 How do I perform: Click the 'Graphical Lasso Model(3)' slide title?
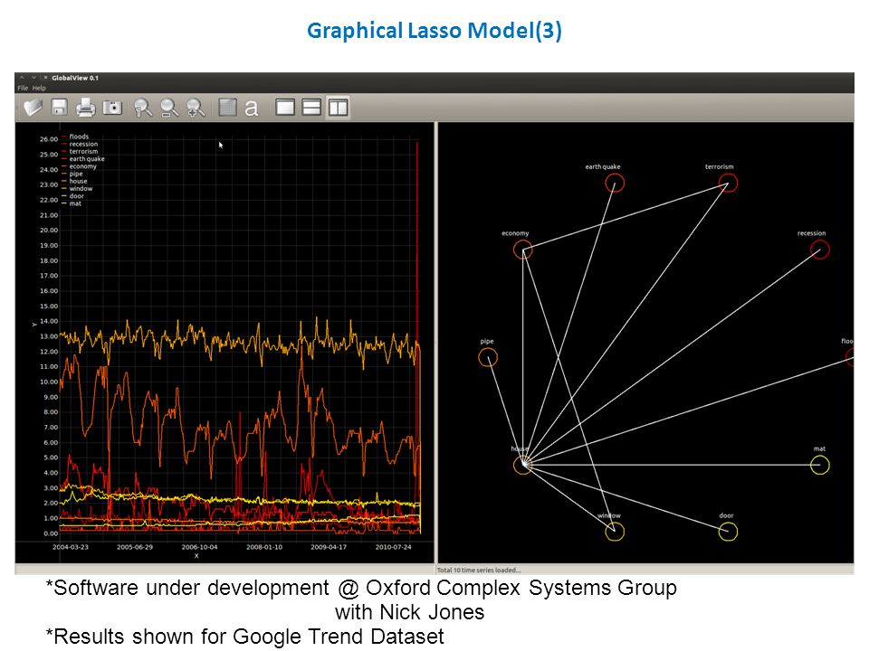434,31
